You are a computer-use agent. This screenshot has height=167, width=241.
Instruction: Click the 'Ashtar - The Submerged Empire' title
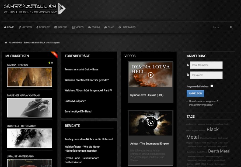tap(149, 144)
